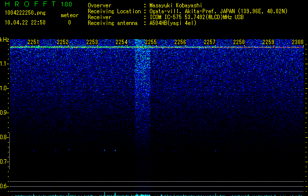Click the time marker 2257
The width and height of the screenshot is (308, 196).
(x=210, y=42)
